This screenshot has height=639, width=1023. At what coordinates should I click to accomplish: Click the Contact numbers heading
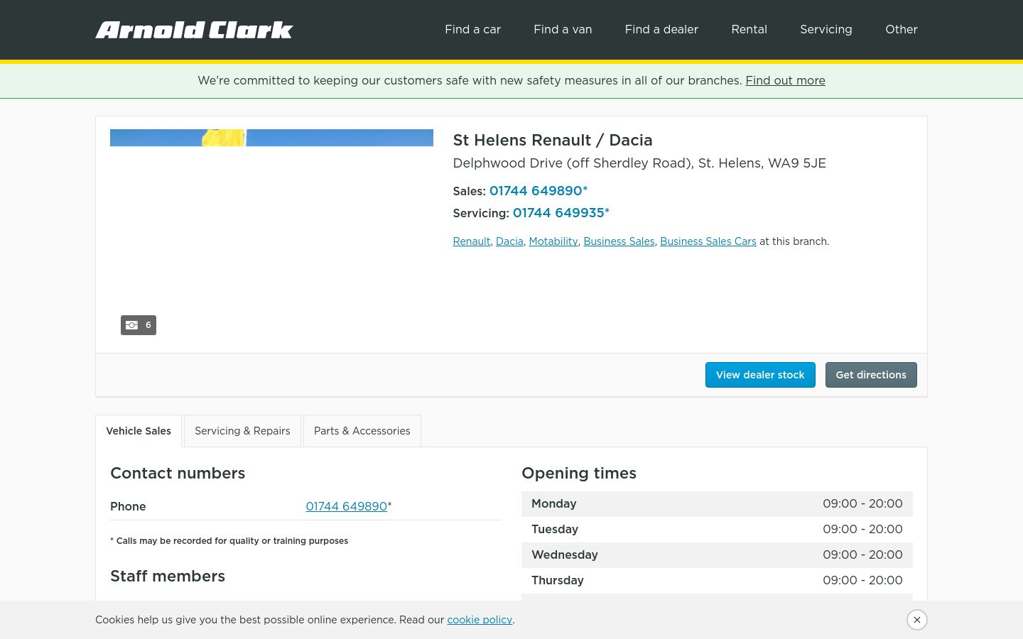(x=178, y=473)
